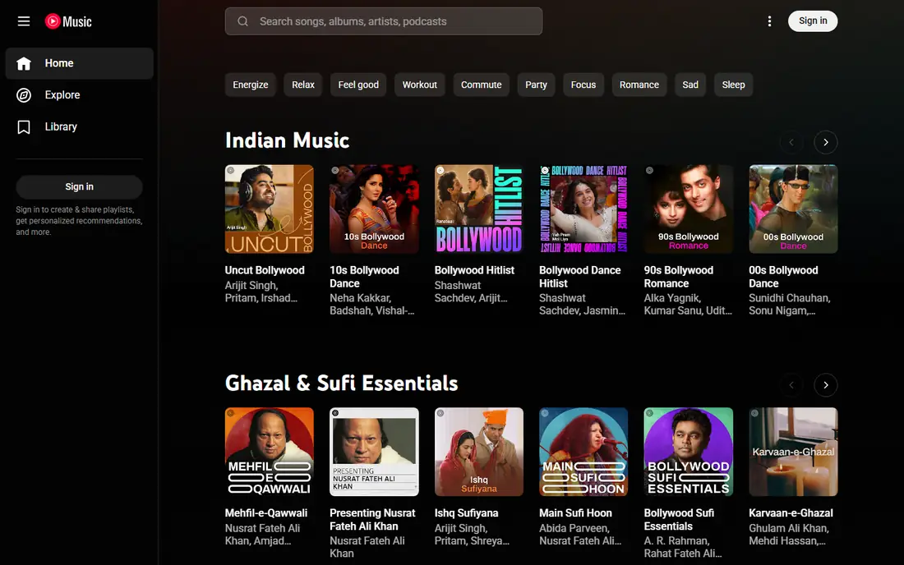
Task: Click the Ishq Sufiyana title link
Action: click(x=467, y=513)
